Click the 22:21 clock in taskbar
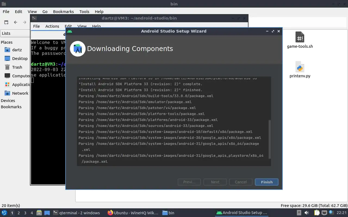This screenshot has height=217, width=348. point(341,213)
